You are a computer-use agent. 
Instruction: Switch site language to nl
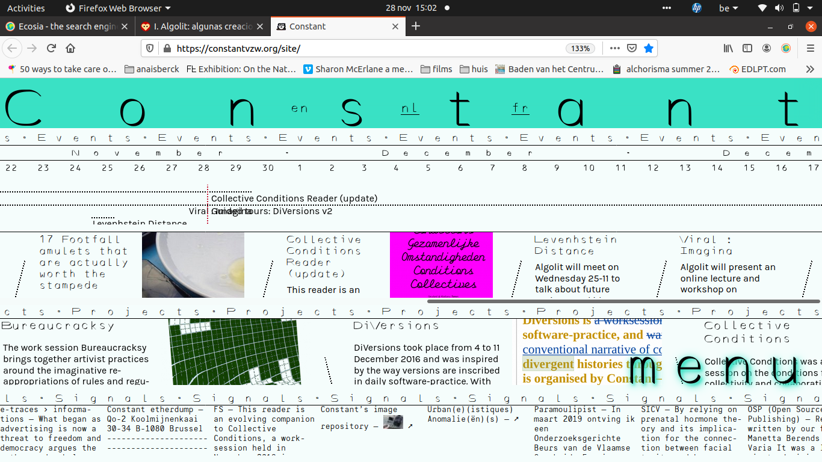coord(410,109)
